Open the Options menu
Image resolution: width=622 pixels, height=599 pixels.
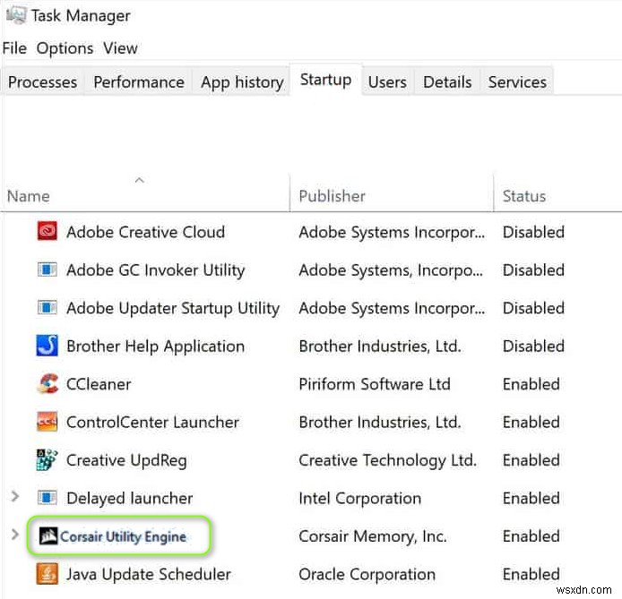tap(65, 48)
